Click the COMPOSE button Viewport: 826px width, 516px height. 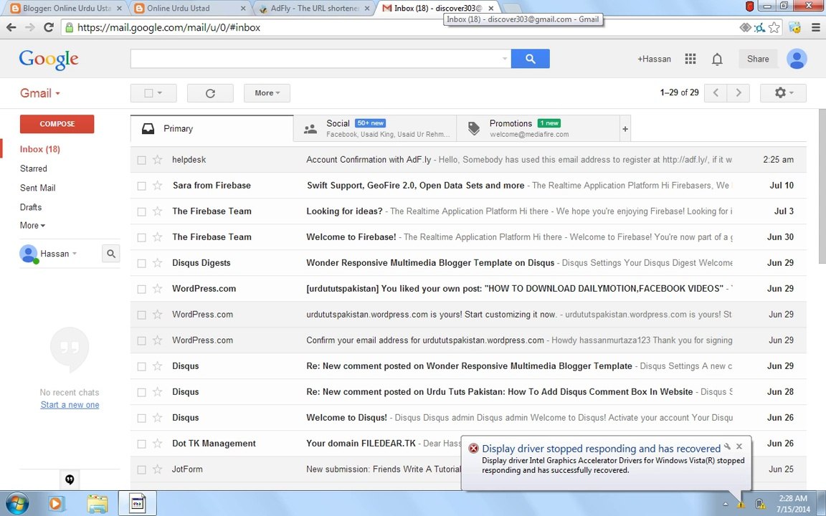[57, 124]
